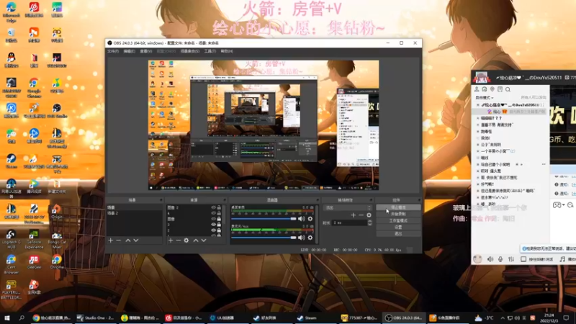The image size is (576, 324).
Task: Pop out the Scenes dock panel
Action: pyautogui.click(x=161, y=200)
